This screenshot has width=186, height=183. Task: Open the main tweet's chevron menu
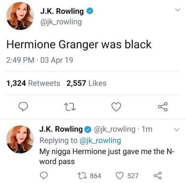point(178,10)
